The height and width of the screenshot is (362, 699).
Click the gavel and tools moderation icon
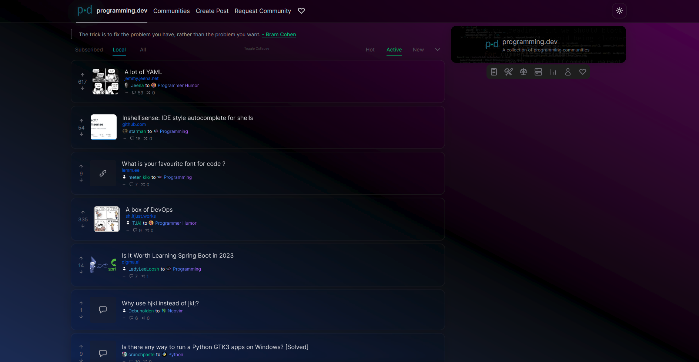(508, 72)
